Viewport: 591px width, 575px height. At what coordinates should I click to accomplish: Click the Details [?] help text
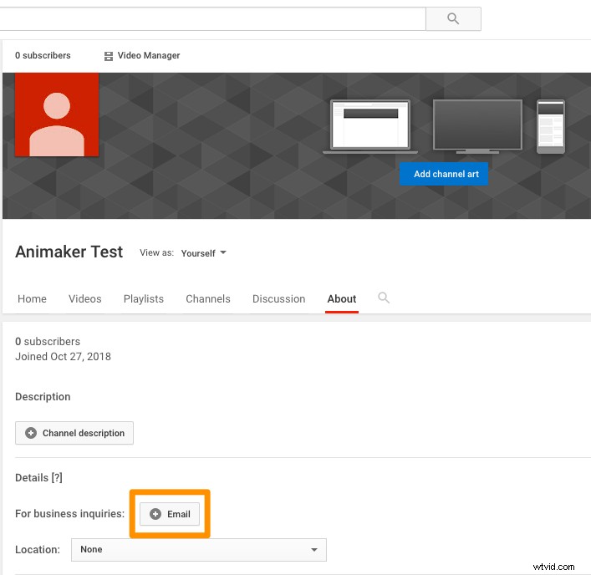(38, 478)
